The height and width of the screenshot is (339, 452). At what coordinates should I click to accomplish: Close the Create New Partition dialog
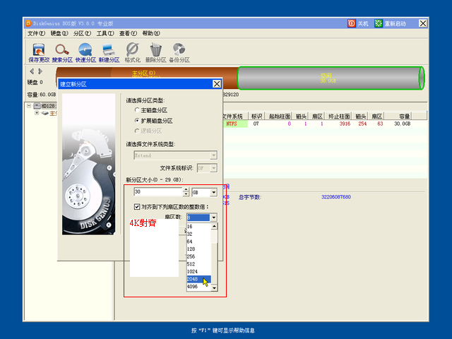coord(217,84)
